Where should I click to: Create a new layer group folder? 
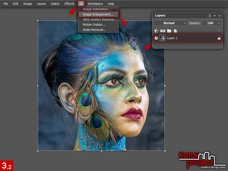pos(169,31)
